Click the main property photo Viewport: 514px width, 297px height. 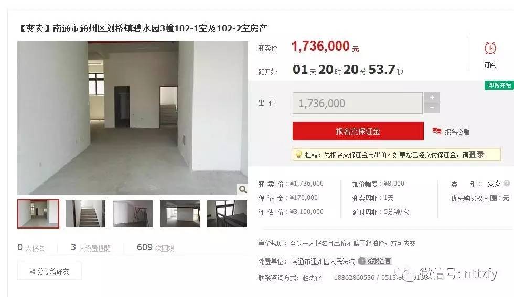132,118
